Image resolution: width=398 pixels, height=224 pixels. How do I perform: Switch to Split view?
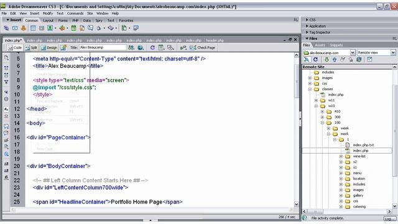(31, 47)
